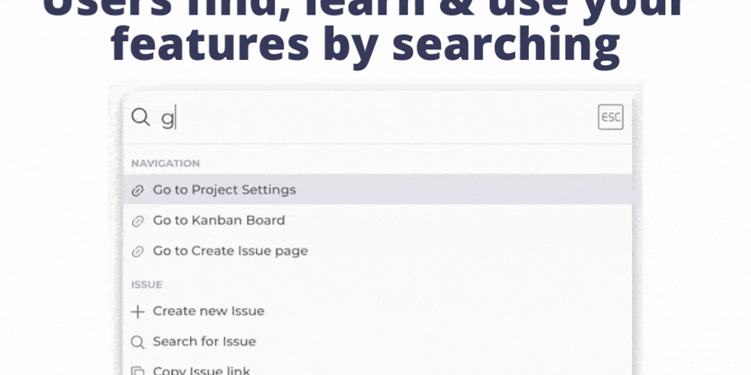Click the link icon beside Project Settings
The image size is (751, 375).
[137, 190]
